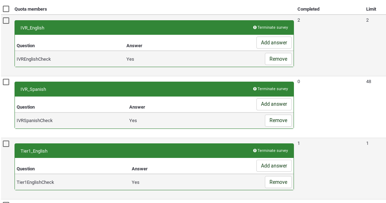This screenshot has width=386, height=203.
Task: Tick the Tier1_English quota checkbox
Action: pos(6,144)
